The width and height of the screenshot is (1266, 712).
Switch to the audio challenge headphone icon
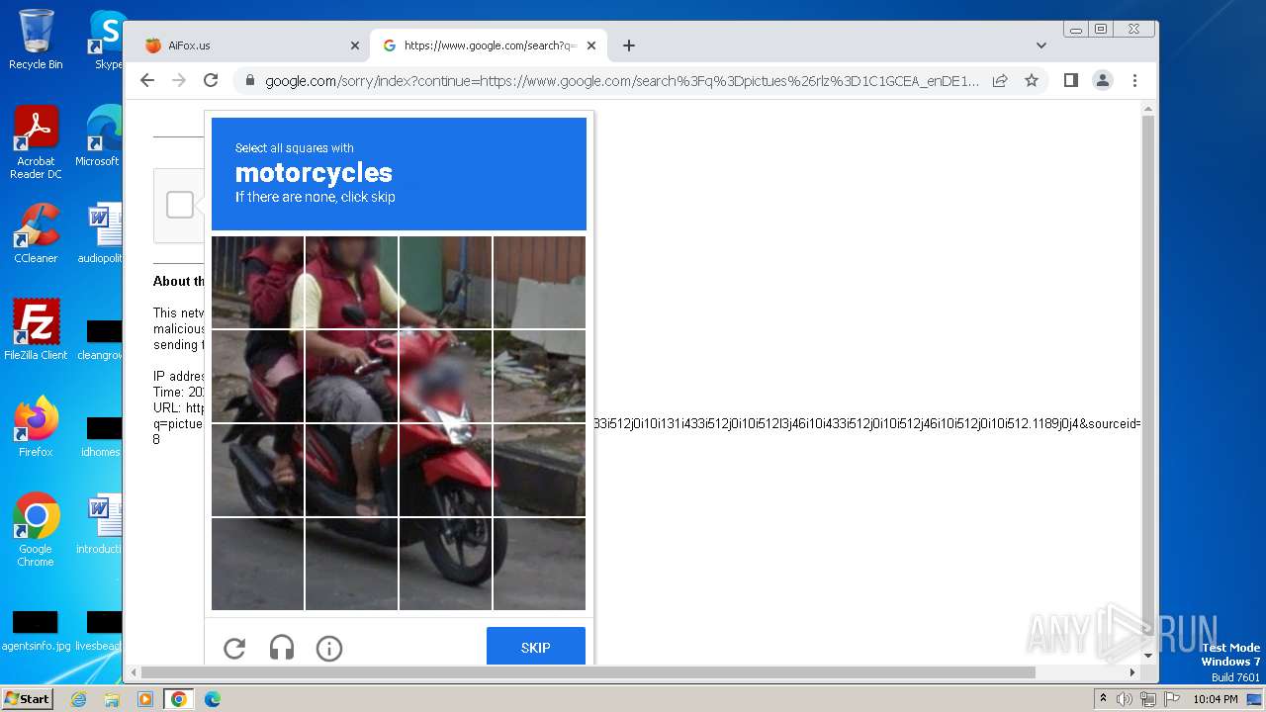point(282,649)
